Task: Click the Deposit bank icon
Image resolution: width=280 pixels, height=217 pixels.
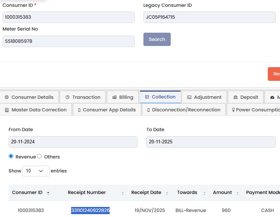Action: click(x=235, y=97)
